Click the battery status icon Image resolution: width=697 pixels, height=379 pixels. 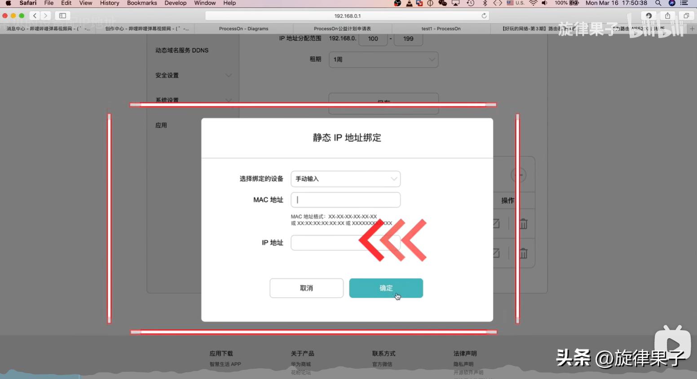pos(574,3)
